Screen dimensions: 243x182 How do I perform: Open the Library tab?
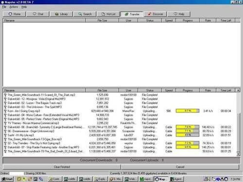click(x=61, y=14)
